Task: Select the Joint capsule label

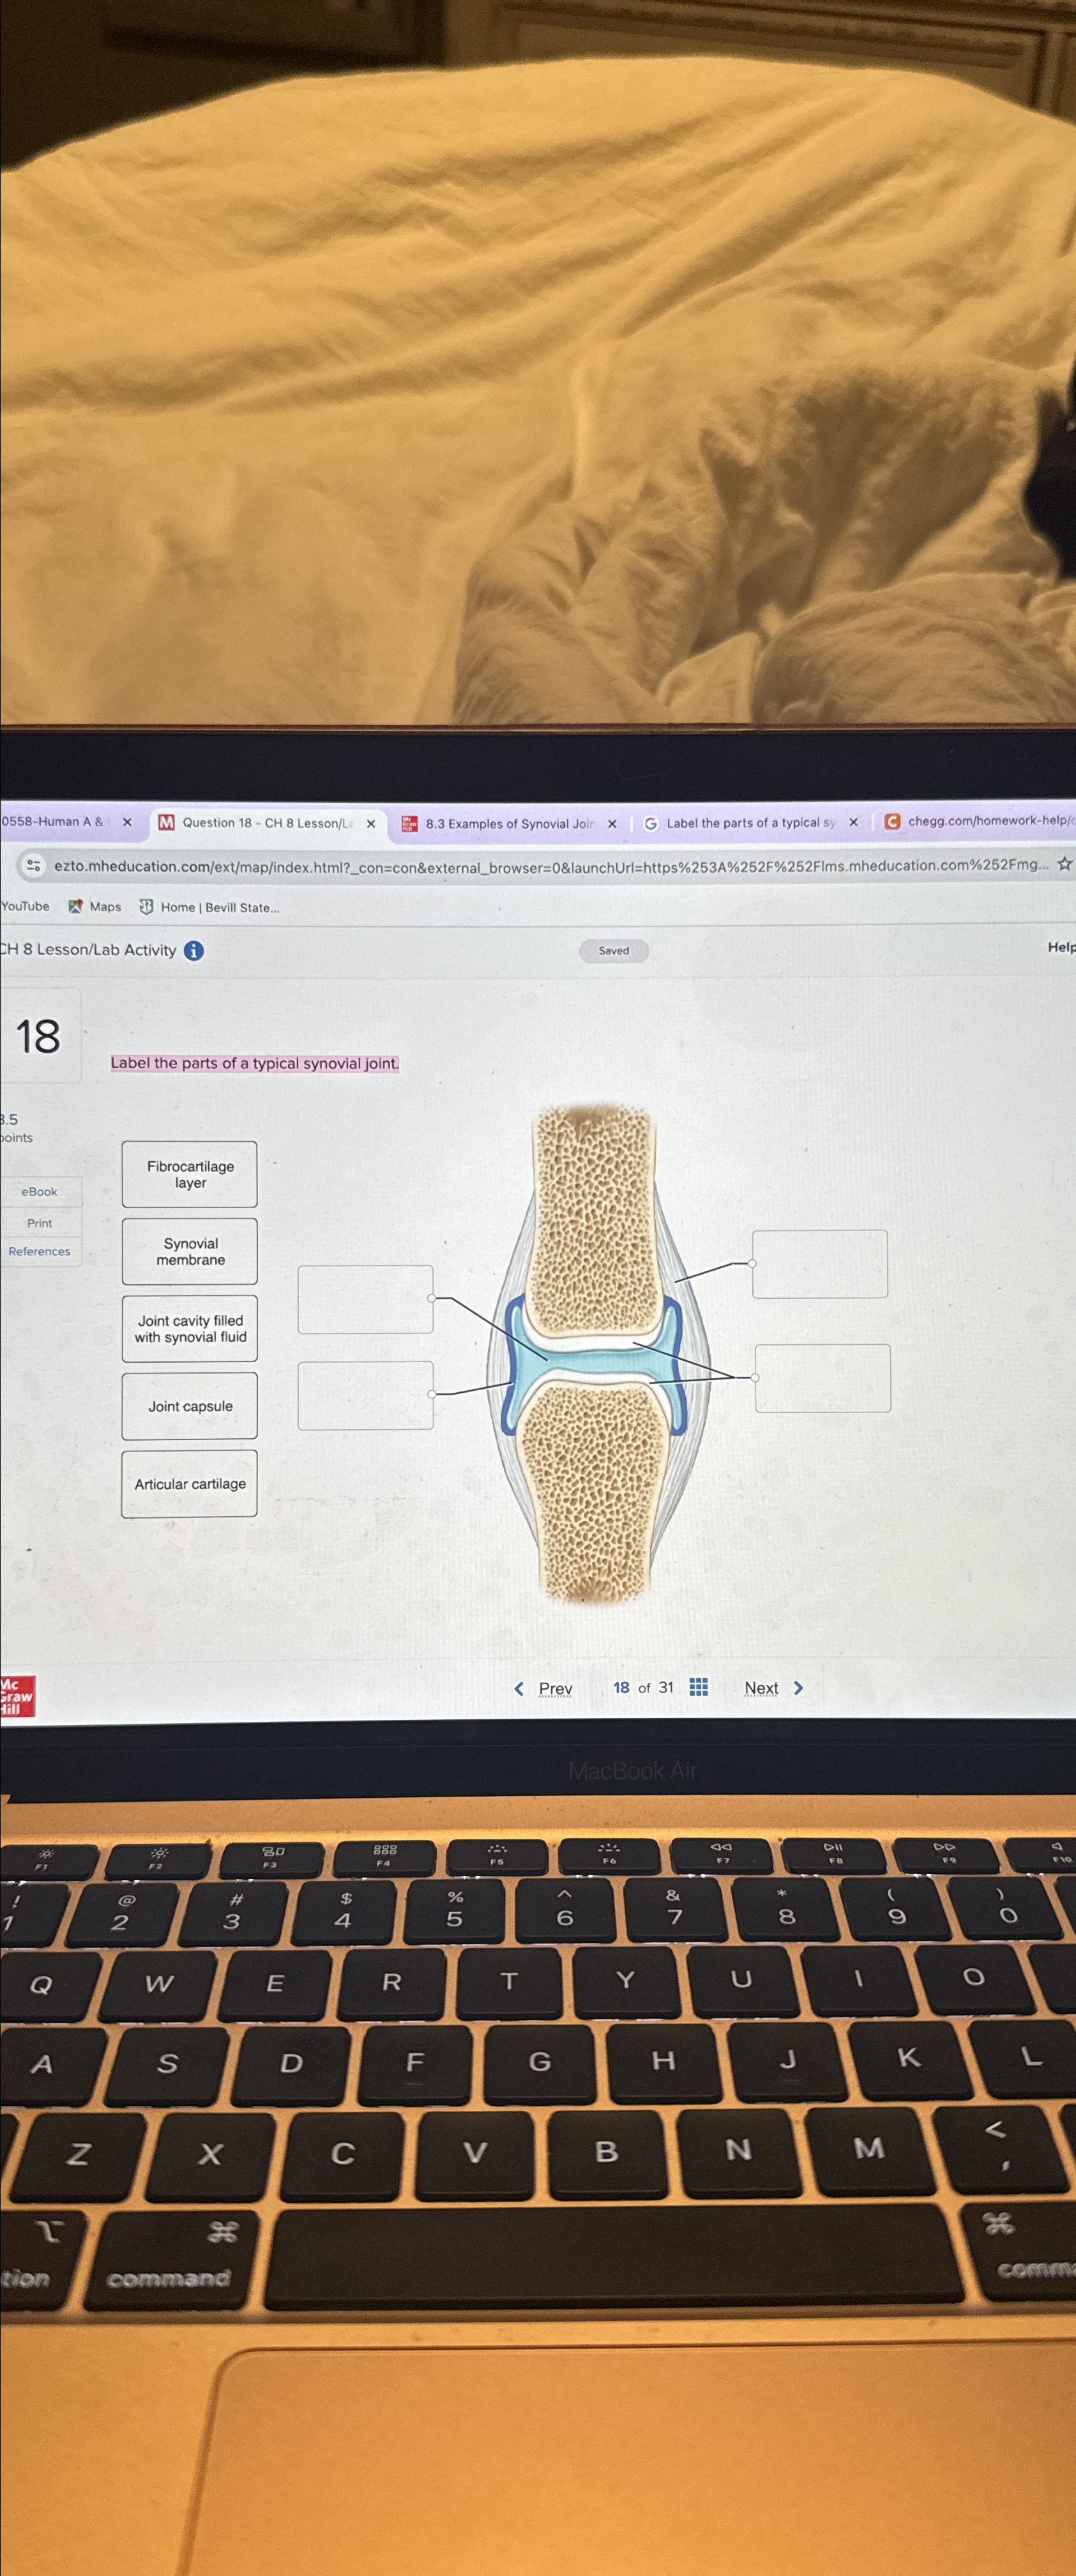Action: [190, 1405]
